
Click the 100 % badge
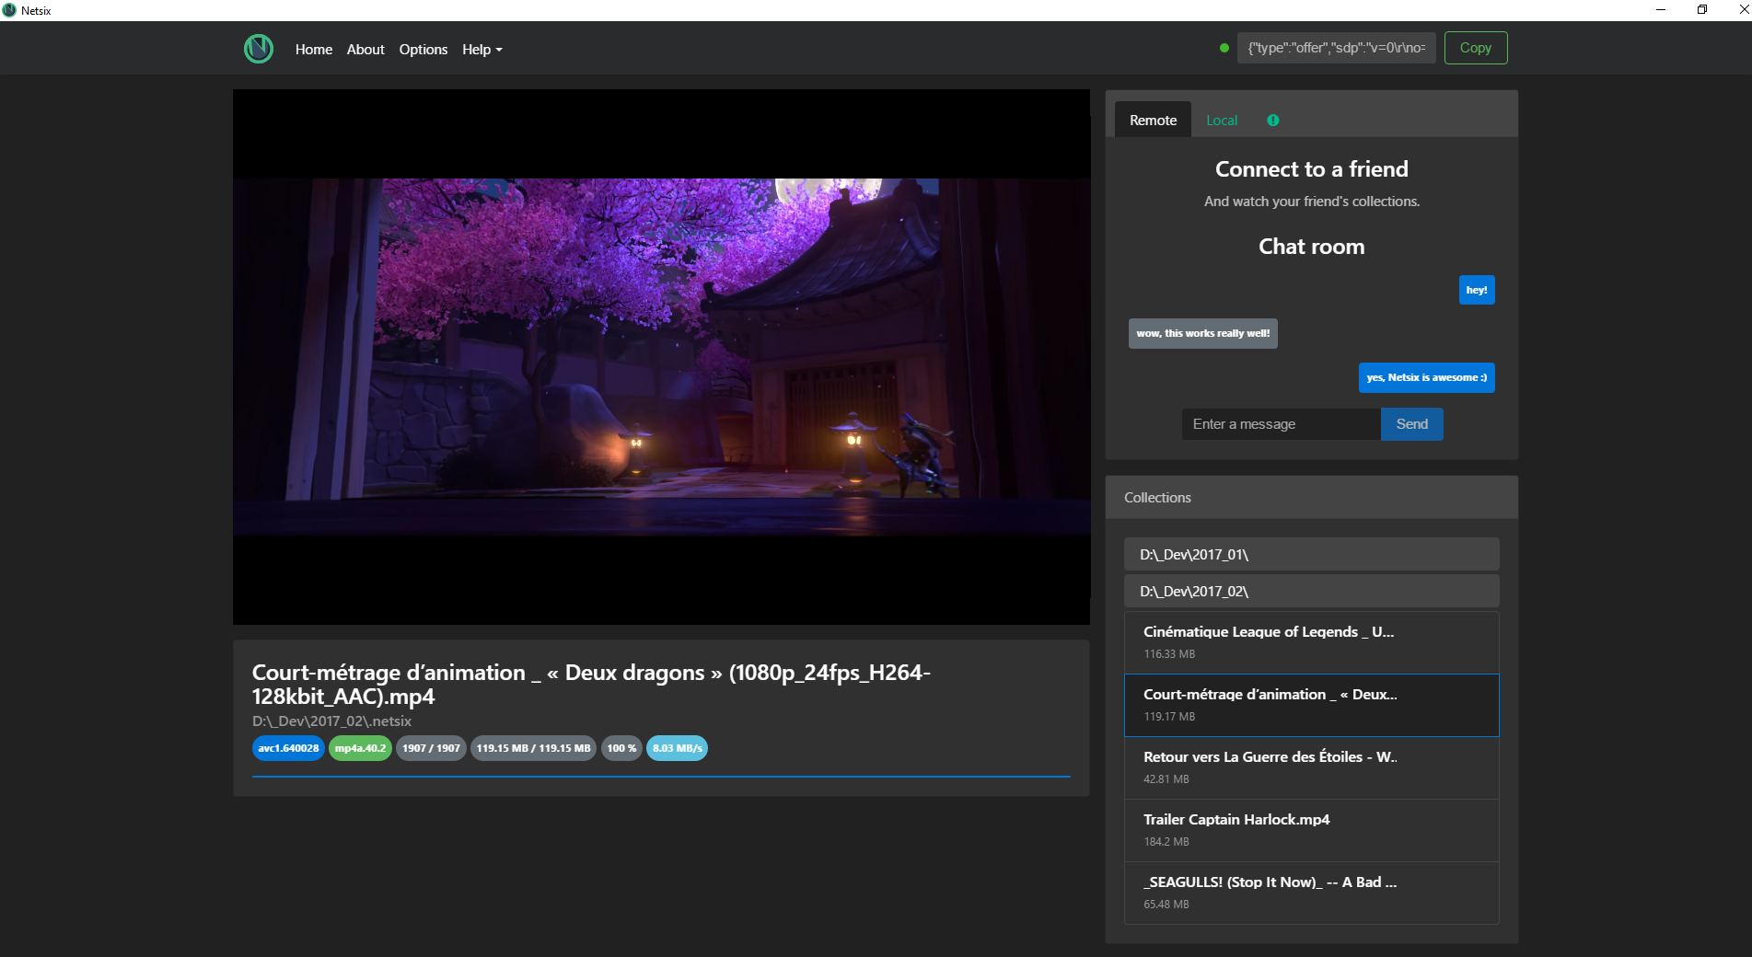(x=621, y=748)
